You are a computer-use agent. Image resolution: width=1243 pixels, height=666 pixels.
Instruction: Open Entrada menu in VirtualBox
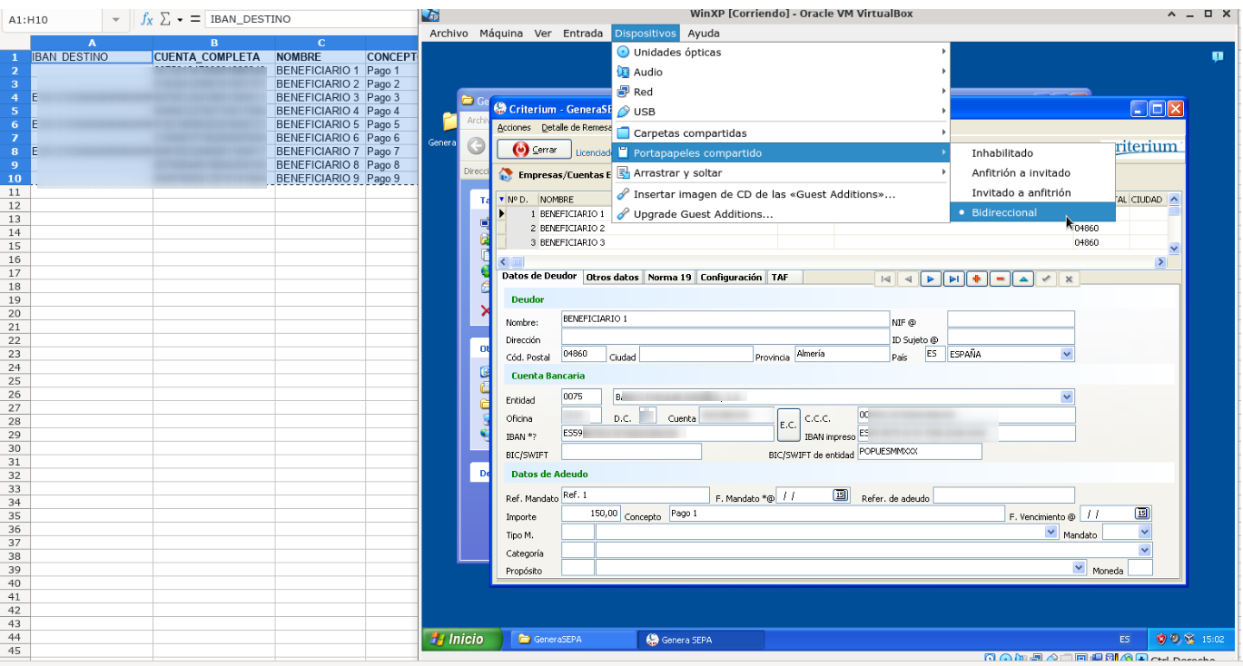tap(582, 34)
